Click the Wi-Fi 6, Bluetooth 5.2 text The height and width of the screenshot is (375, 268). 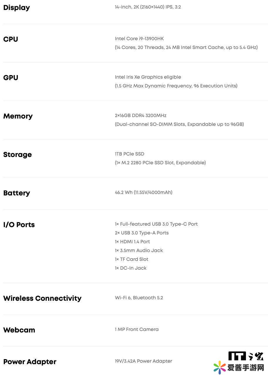[139, 298]
